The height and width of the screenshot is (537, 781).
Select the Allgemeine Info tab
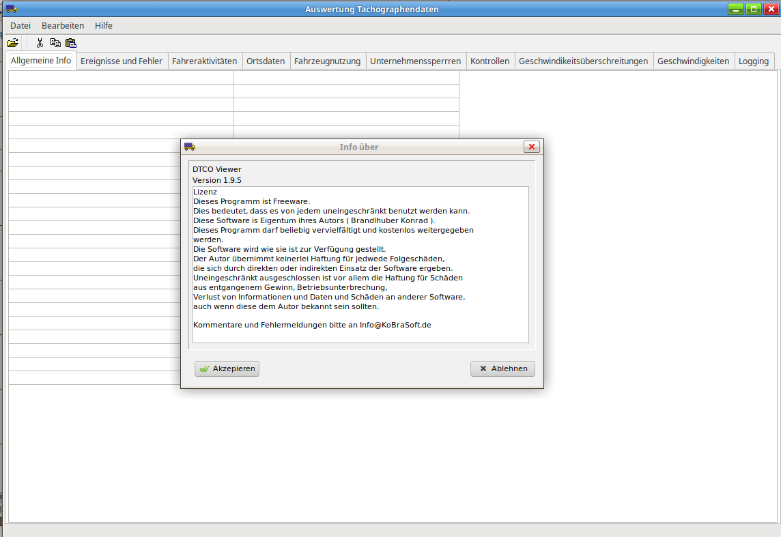[x=41, y=60]
